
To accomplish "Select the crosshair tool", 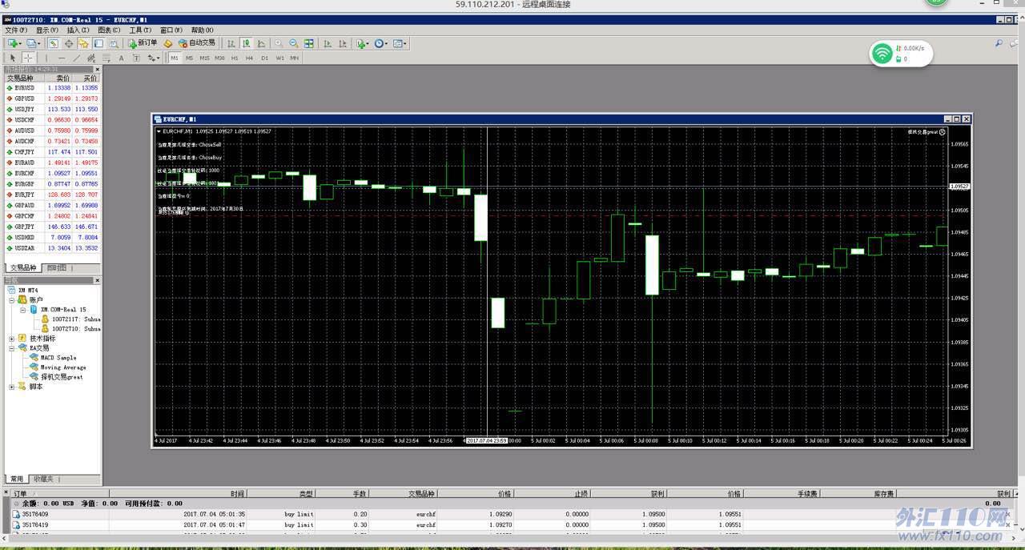I will click(28, 58).
